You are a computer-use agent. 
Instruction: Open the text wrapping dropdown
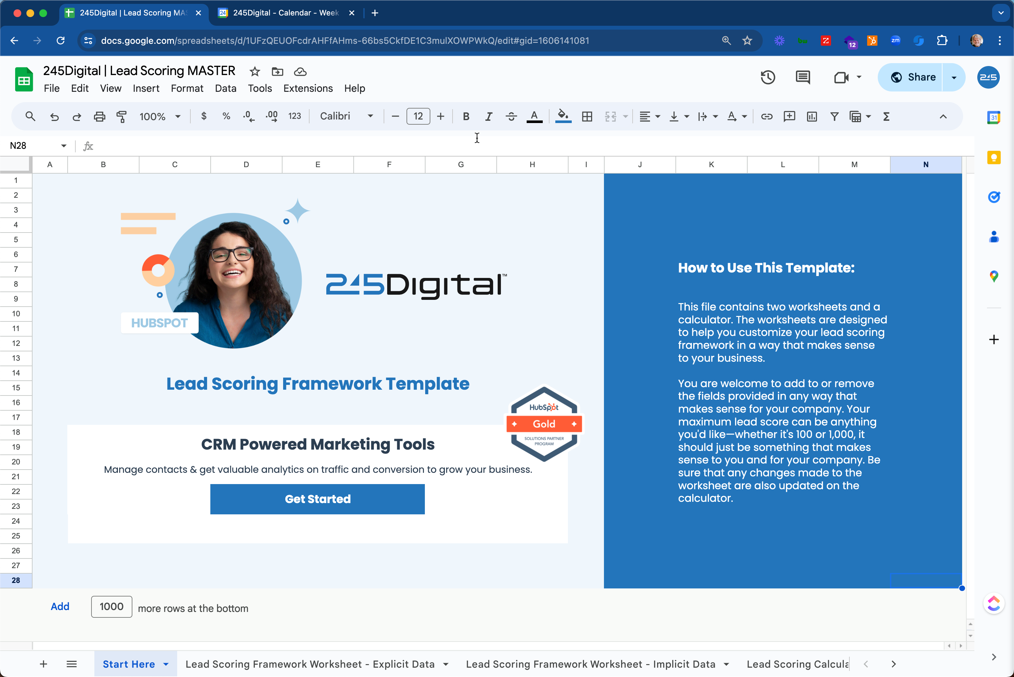(x=708, y=117)
